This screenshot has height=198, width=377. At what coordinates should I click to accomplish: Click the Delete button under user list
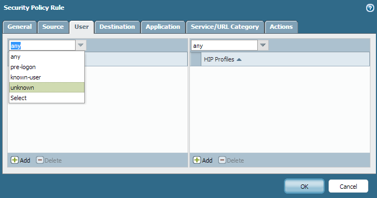pyautogui.click(x=49, y=160)
